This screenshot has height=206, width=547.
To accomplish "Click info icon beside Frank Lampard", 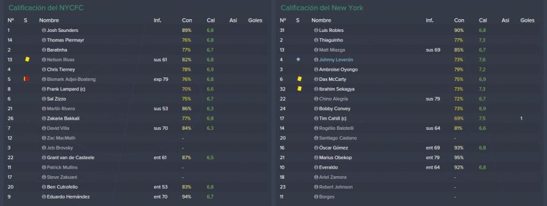I will (x=44, y=89).
